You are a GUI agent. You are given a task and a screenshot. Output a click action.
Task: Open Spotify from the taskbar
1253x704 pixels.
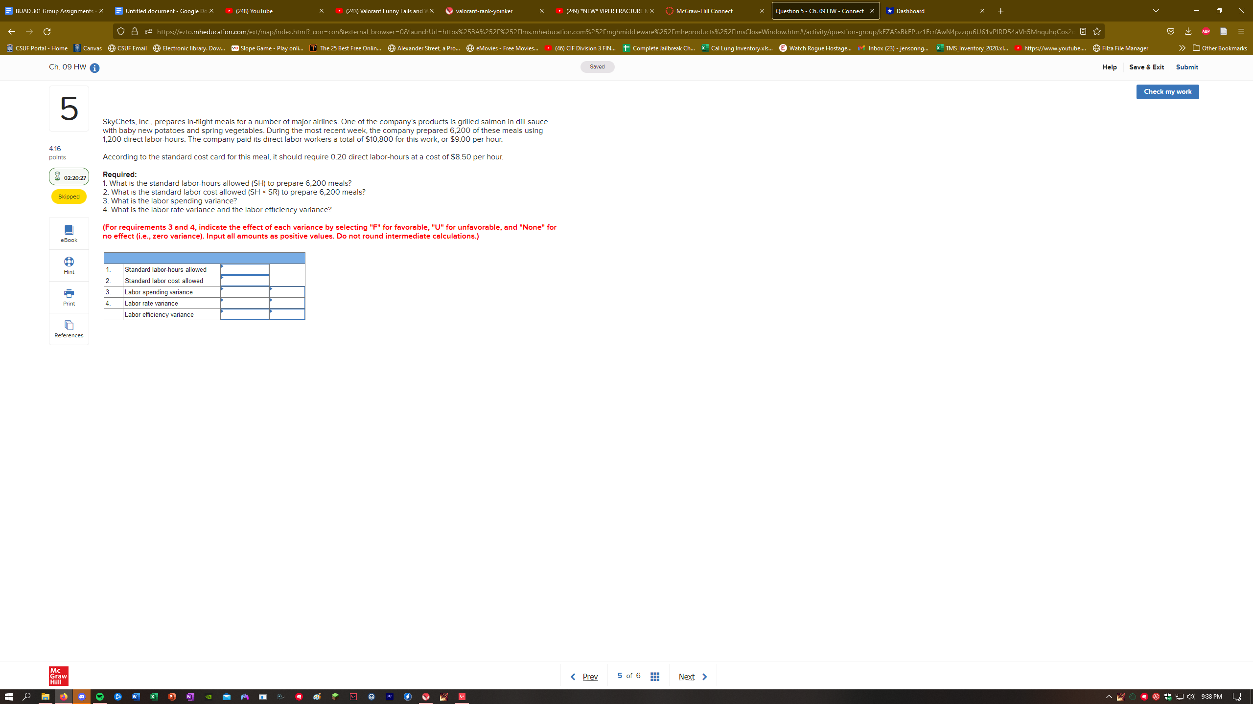(100, 697)
